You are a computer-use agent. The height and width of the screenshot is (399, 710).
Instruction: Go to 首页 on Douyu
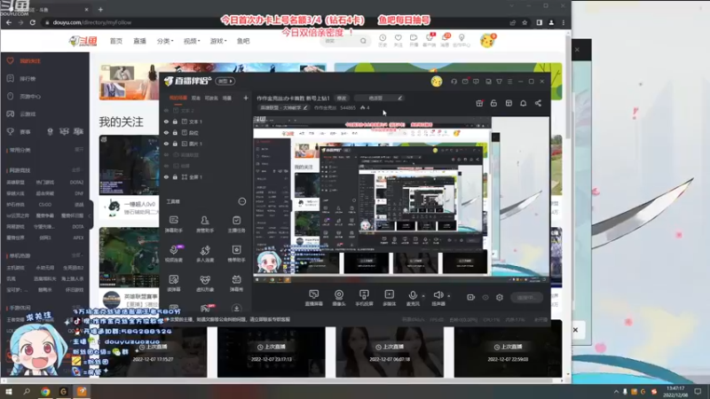[x=116, y=41]
